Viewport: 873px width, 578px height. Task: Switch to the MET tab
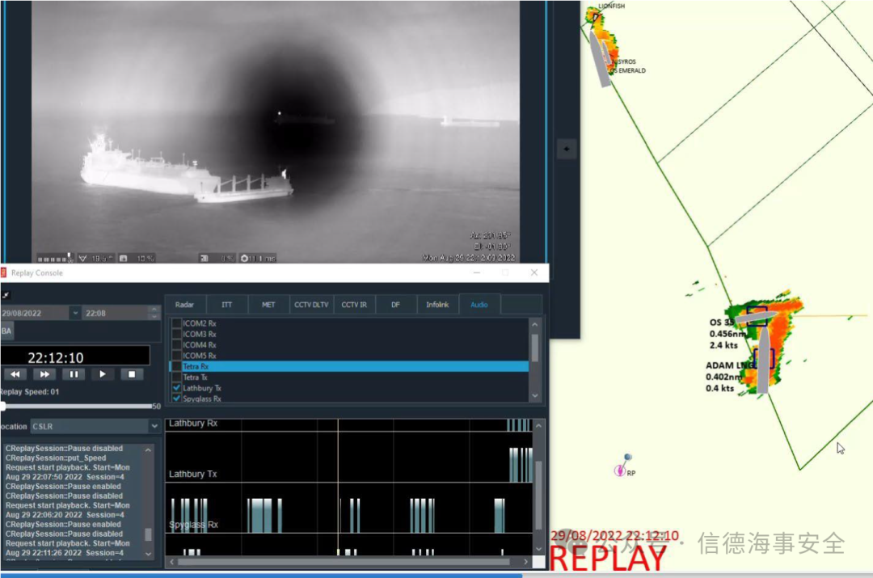[268, 305]
